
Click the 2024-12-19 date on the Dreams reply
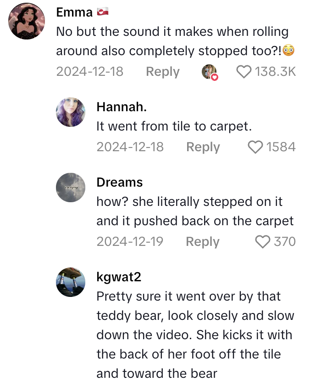[130, 242]
